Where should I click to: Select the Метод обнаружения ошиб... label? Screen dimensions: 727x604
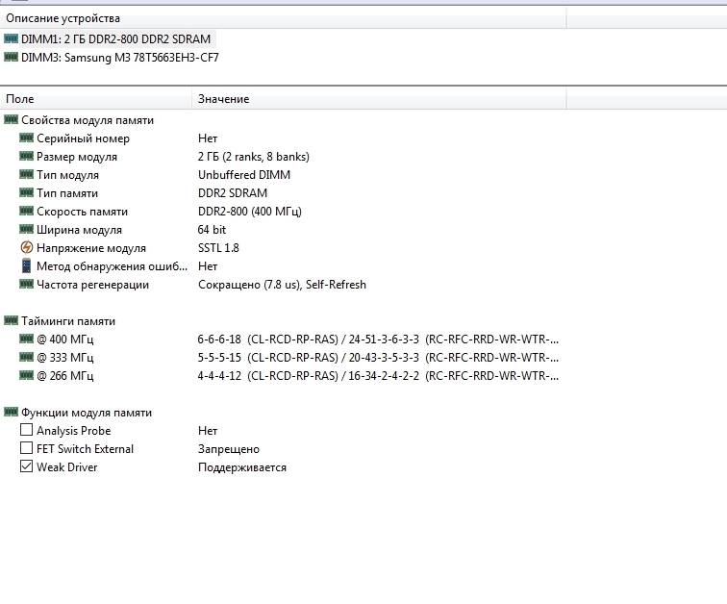[113, 266]
